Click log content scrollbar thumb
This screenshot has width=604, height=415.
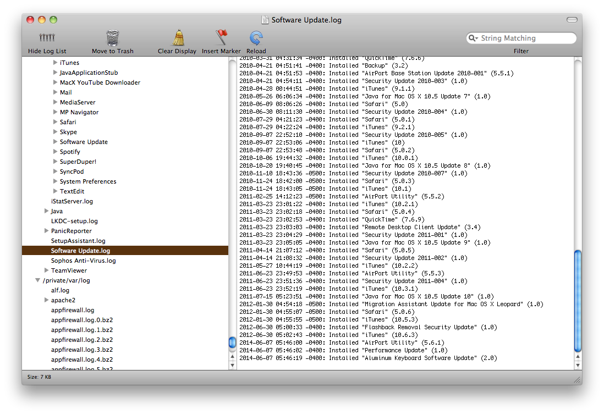pyautogui.click(x=578, y=301)
